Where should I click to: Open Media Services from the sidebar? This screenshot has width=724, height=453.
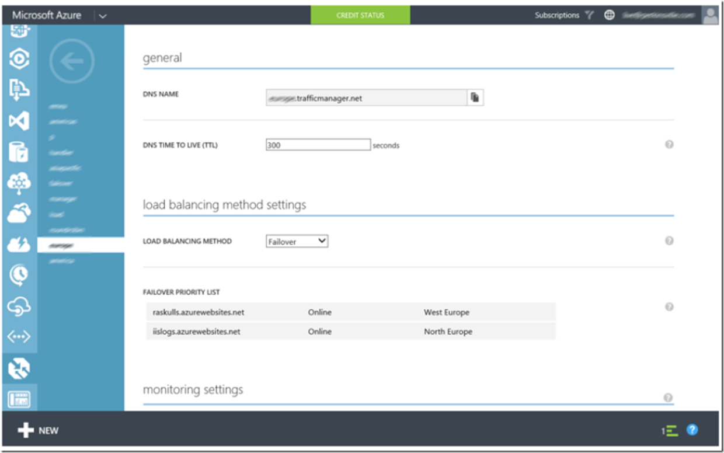point(19,59)
